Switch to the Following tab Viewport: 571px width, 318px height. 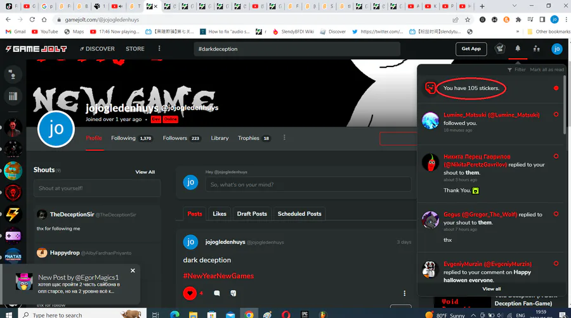point(131,138)
